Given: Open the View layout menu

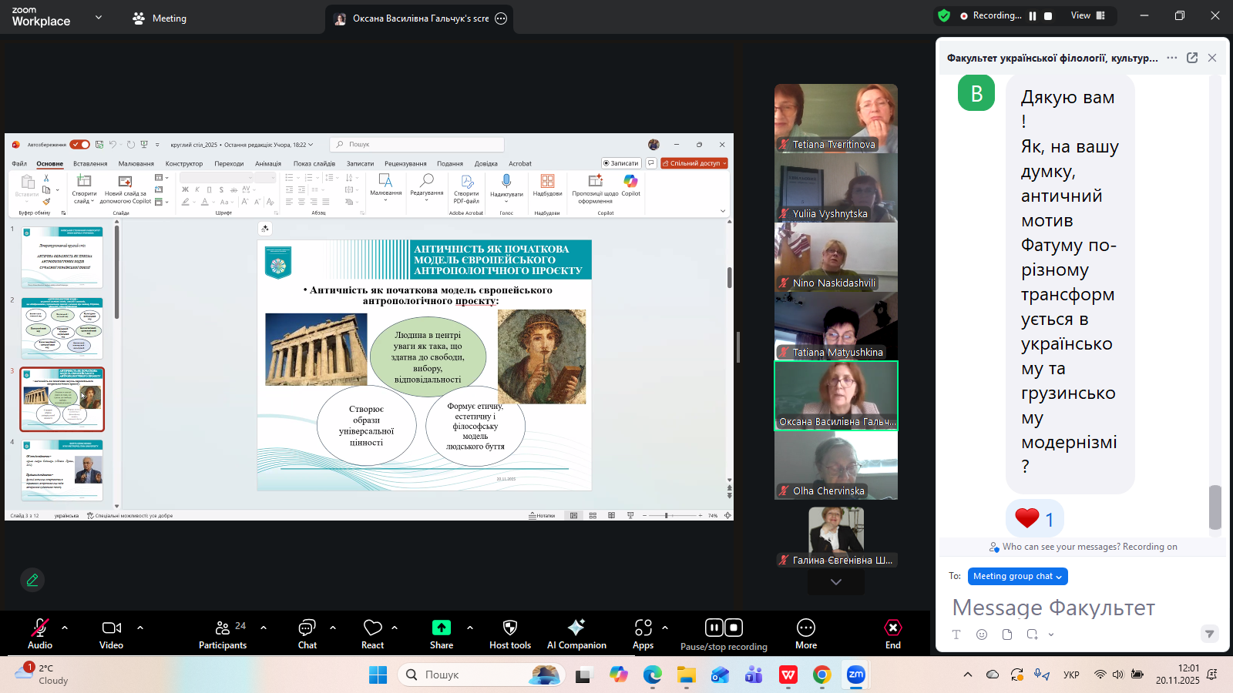Looking at the screenshot, I should click(x=1087, y=15).
